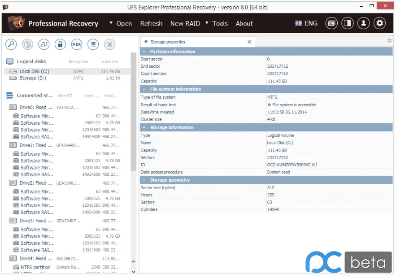Click the scroll up arrow in left panel

(134, 261)
